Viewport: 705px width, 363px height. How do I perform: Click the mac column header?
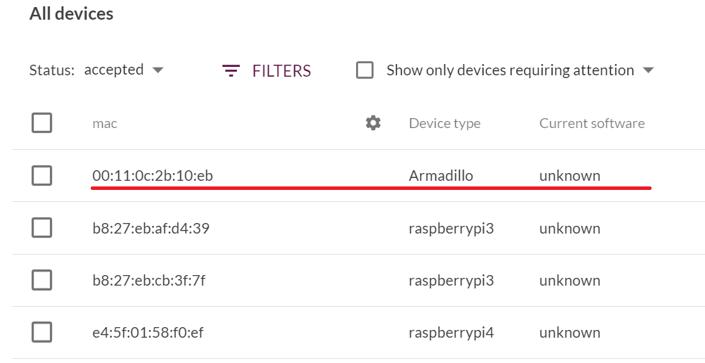click(x=105, y=124)
